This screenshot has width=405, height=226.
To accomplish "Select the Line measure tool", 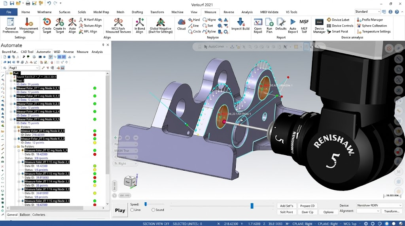I will tap(193, 26).
